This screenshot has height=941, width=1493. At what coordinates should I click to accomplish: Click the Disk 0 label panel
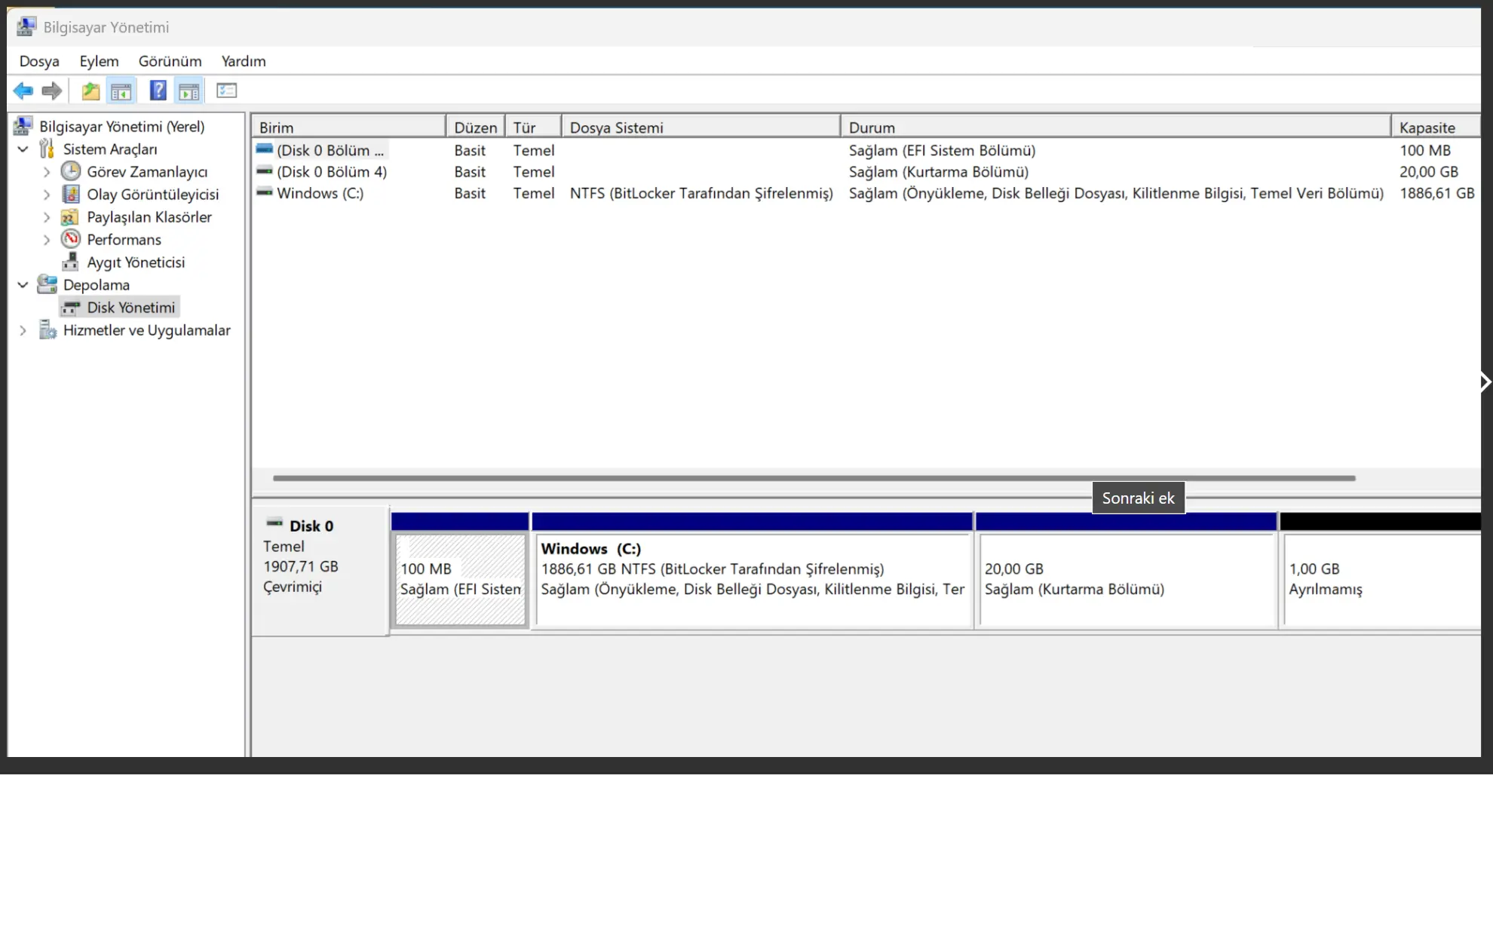pyautogui.click(x=320, y=571)
